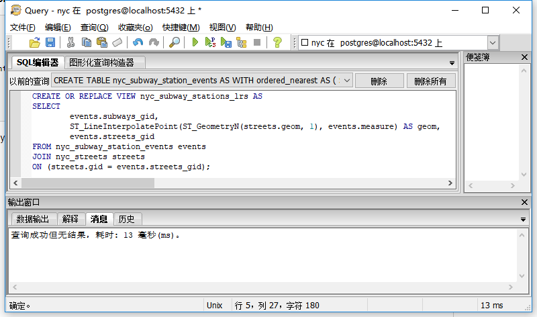Copy selection with the copy icon
This screenshot has width=537, height=317.
[x=87, y=42]
